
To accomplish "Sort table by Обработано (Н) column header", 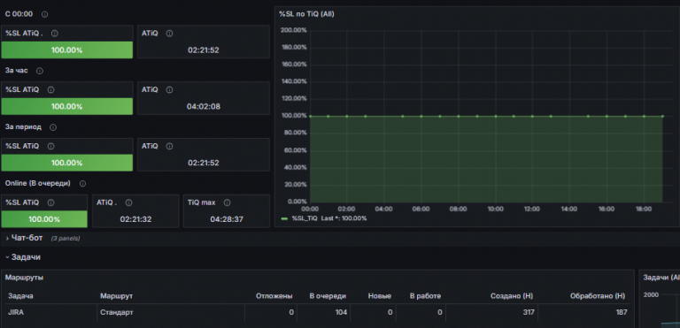I will coord(598,296).
